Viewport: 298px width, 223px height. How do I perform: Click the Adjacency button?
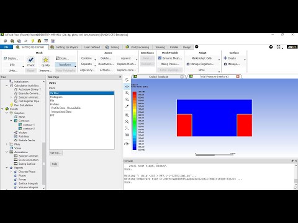click(87, 70)
